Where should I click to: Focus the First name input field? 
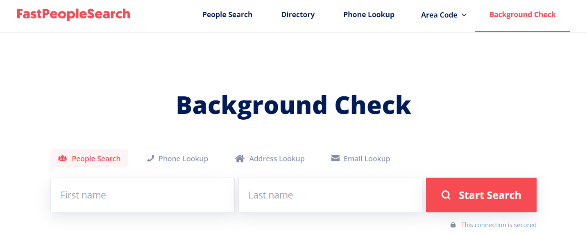(143, 195)
